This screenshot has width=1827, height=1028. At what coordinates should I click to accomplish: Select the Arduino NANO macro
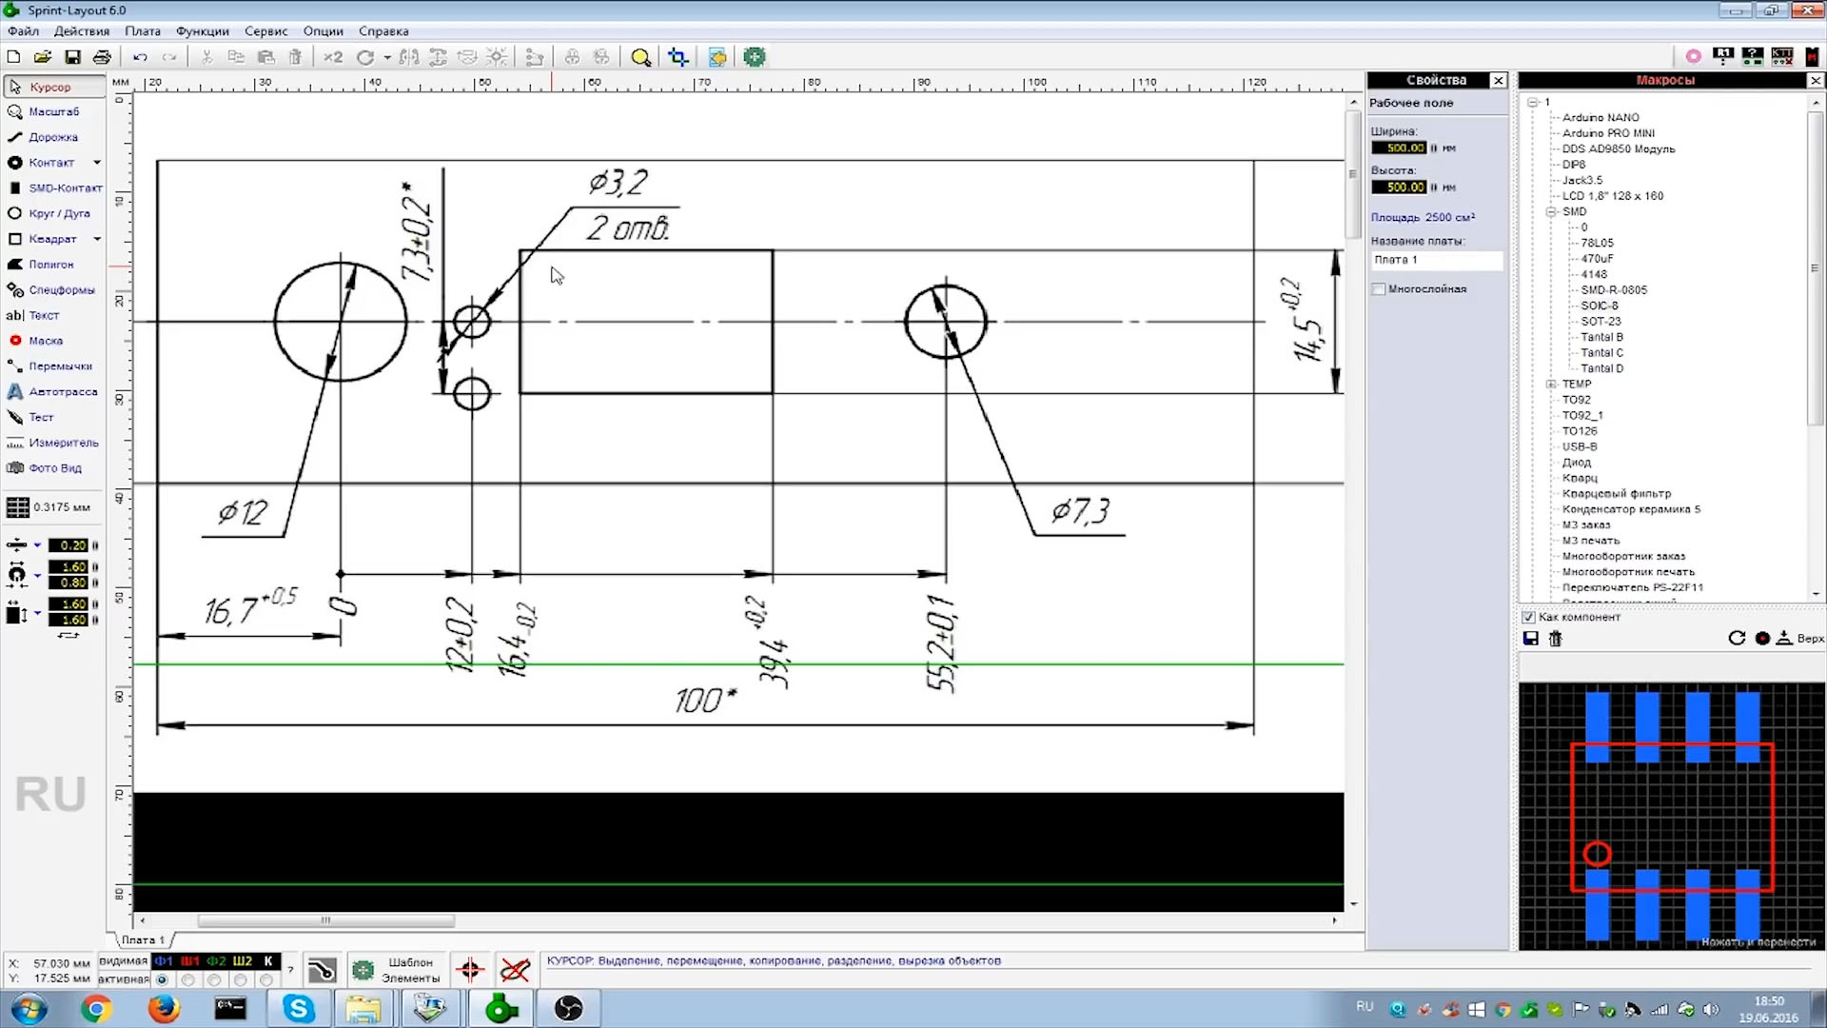(x=1600, y=117)
